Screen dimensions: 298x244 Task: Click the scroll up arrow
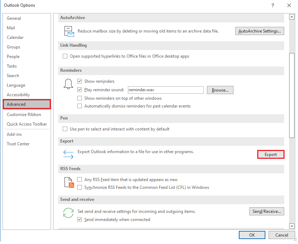pos(292,17)
